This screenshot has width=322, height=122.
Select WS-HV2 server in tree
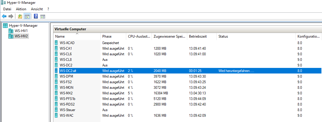pos(21,36)
